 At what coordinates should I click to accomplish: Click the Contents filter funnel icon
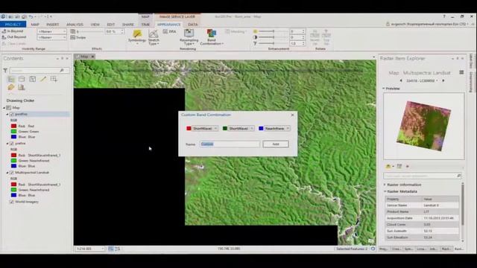tap(5, 71)
